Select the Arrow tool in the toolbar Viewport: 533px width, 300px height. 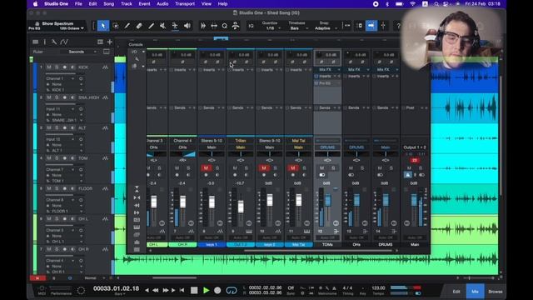coord(103,26)
